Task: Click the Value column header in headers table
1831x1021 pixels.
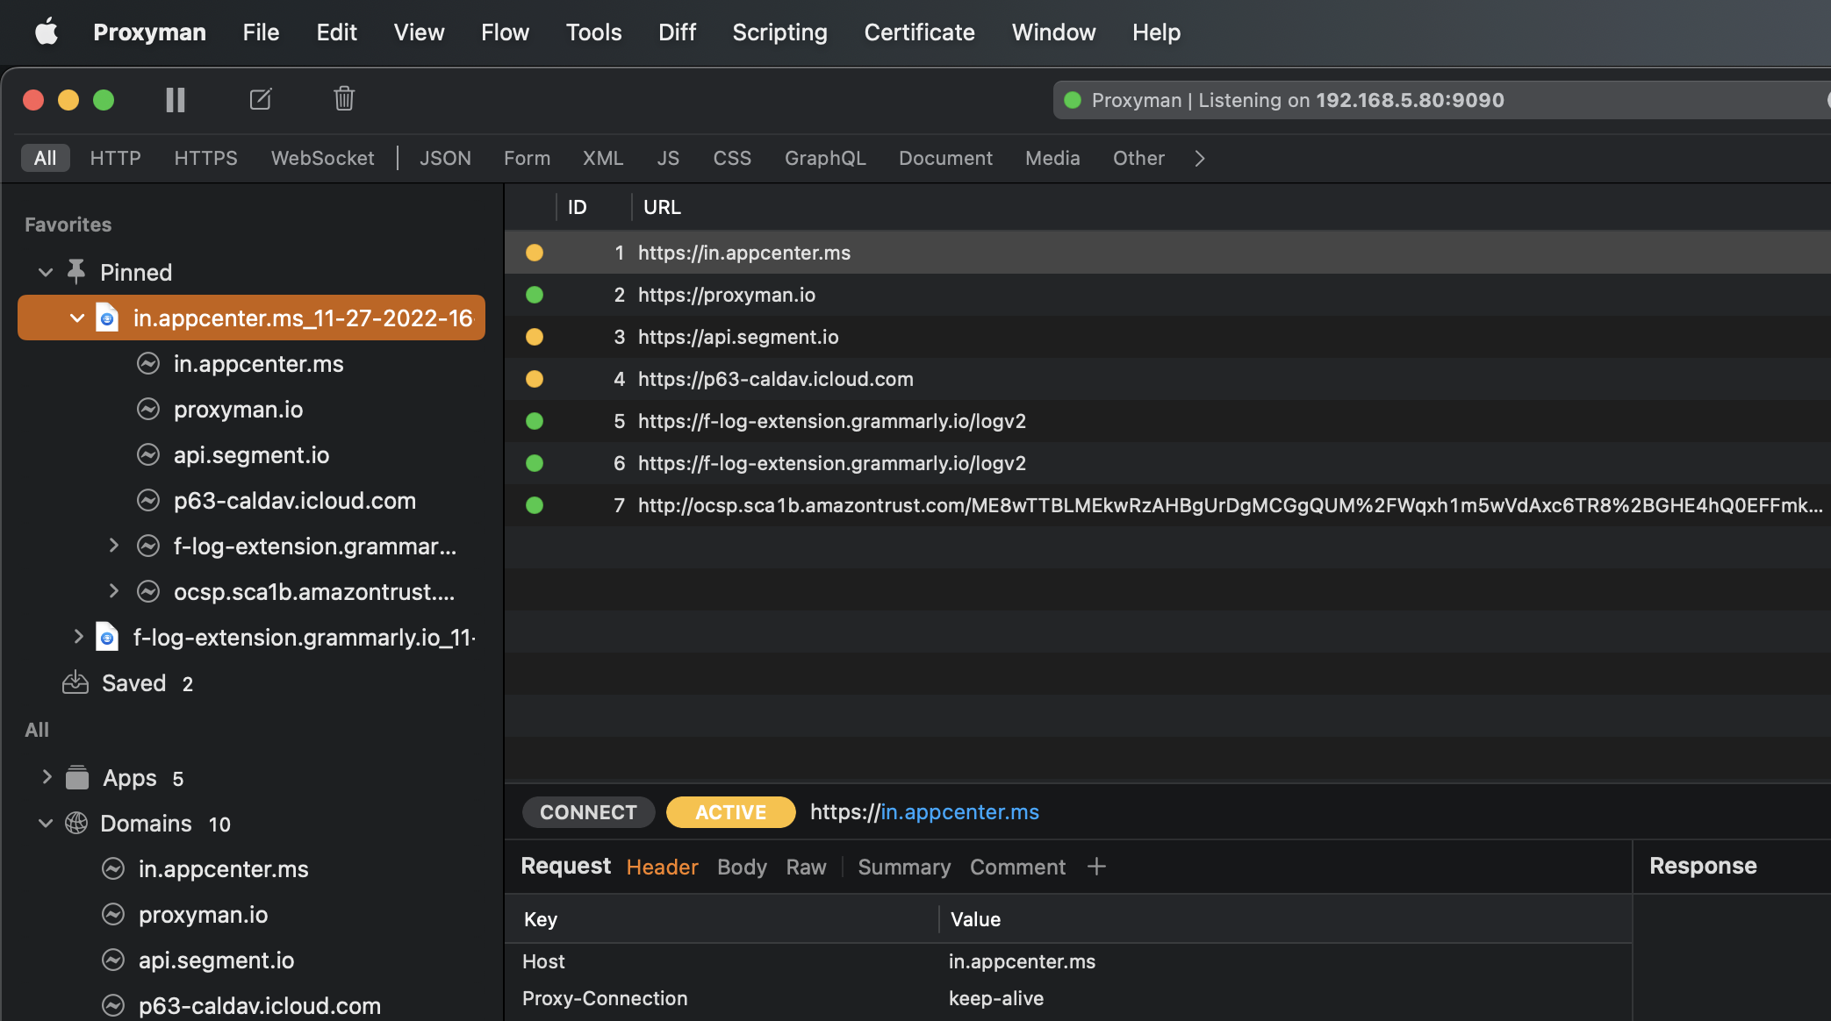Action: 975,919
